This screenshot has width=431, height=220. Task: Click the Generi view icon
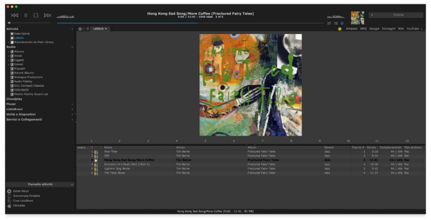click(x=12, y=65)
